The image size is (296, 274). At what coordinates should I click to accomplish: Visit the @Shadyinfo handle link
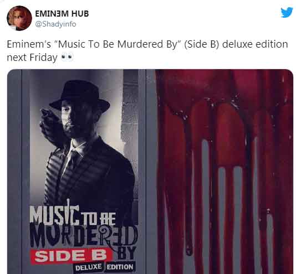pyautogui.click(x=55, y=24)
